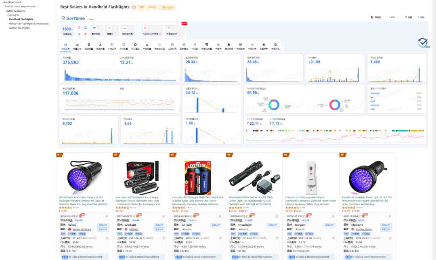Select the first underlined overview tab
The image size is (436, 260).
[66, 46]
